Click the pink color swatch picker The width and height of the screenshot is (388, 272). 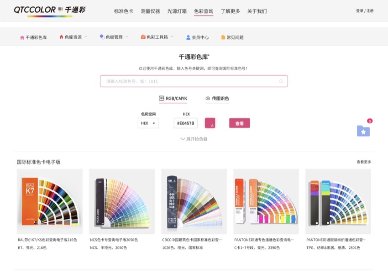point(210,123)
